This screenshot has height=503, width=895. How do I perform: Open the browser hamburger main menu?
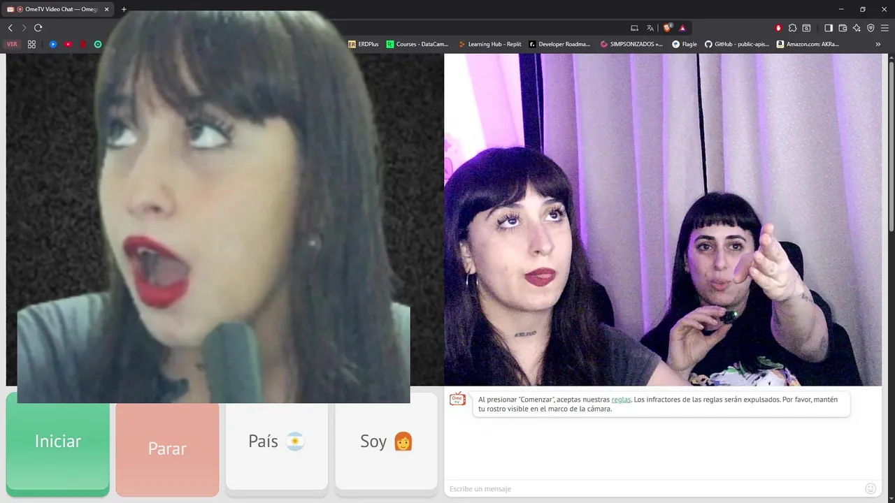(885, 28)
